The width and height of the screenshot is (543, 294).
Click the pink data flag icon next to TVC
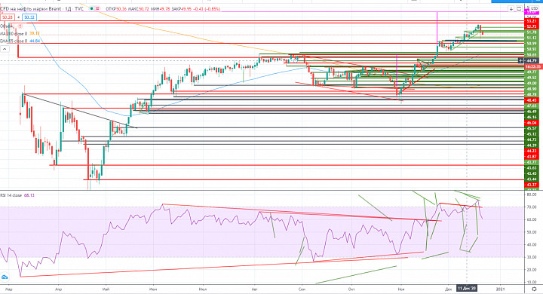tap(98, 8)
